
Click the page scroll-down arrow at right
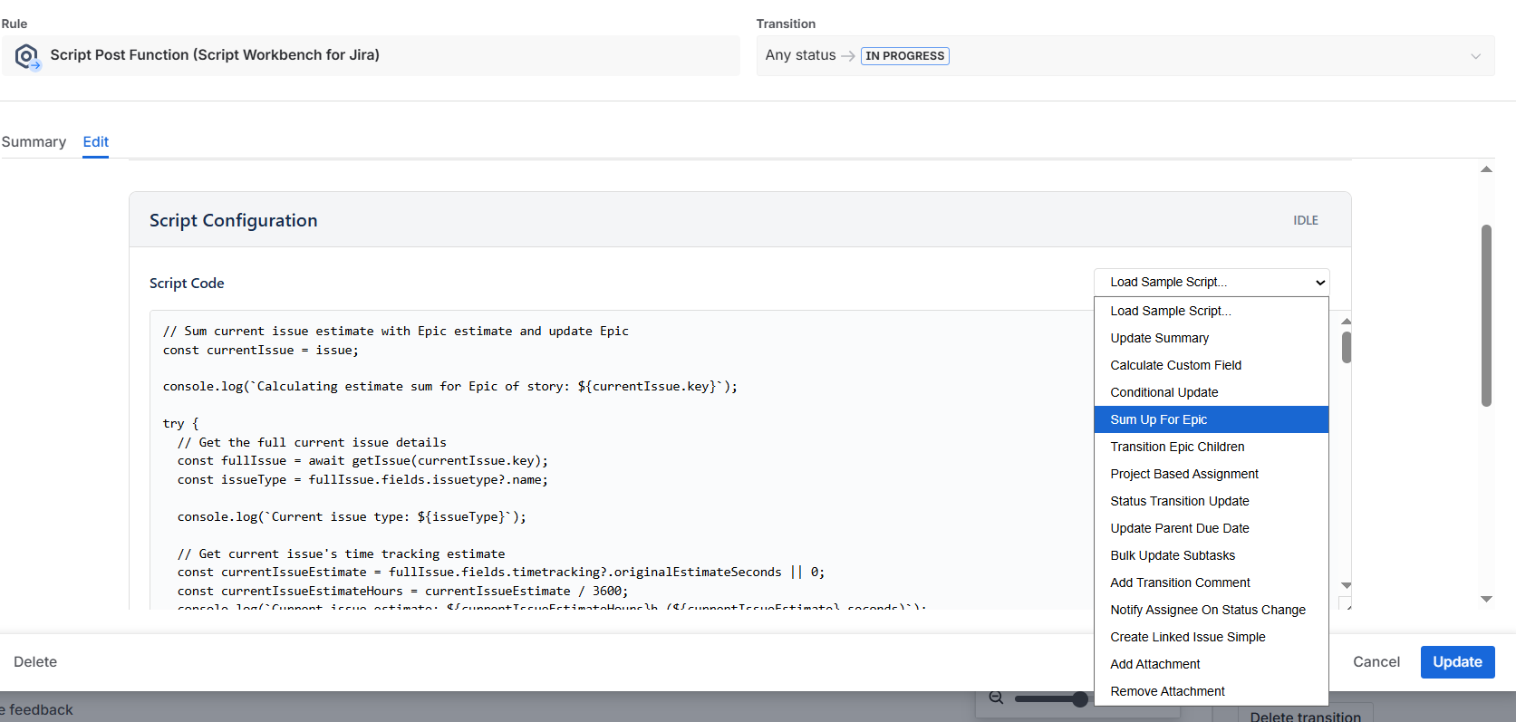(1486, 599)
